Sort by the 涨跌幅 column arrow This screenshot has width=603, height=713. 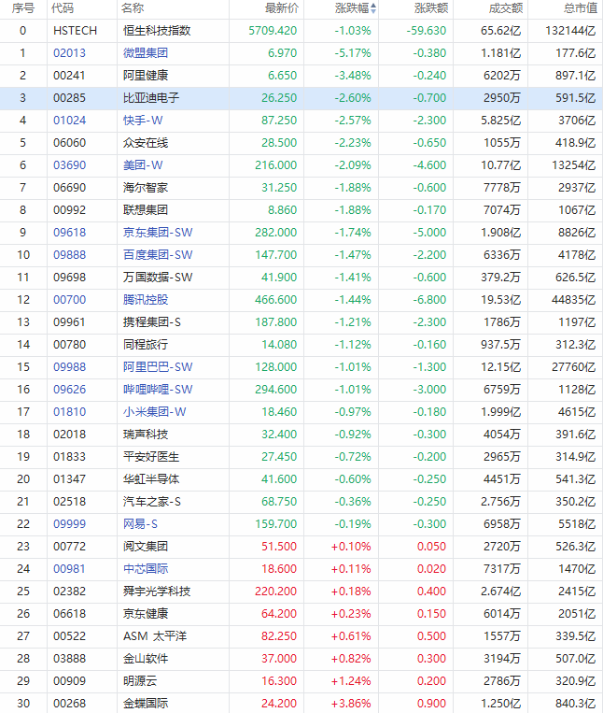[373, 8]
